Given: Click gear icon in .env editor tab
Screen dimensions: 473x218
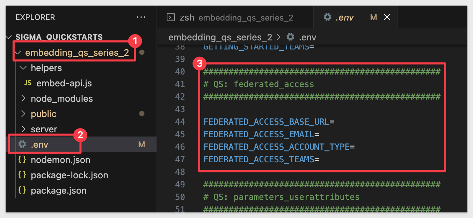Looking at the screenshot, I should click(327, 17).
